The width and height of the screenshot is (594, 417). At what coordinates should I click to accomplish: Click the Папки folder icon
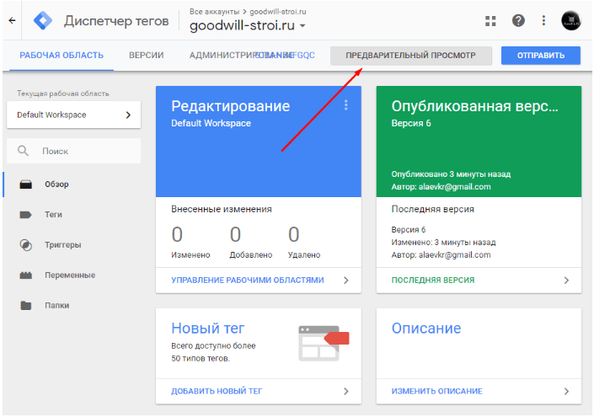pyautogui.click(x=26, y=305)
